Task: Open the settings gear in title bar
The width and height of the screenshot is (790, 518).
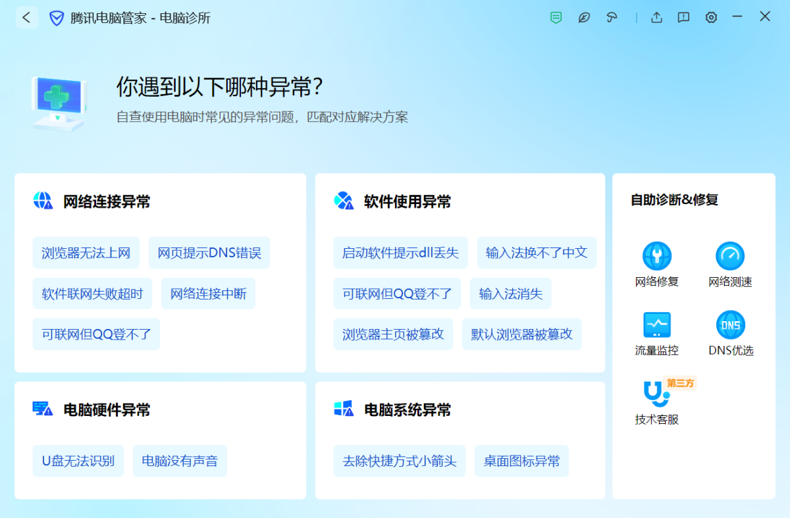Action: (711, 18)
